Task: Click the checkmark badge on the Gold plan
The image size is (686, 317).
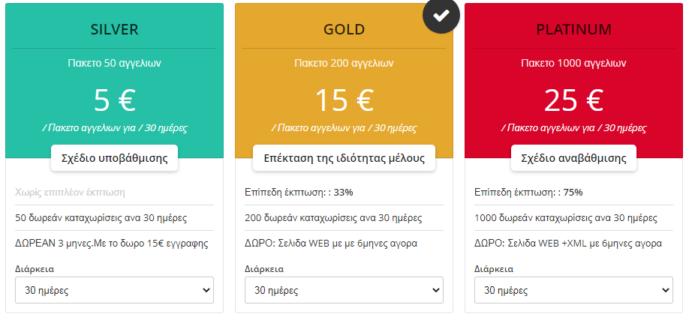Action: pyautogui.click(x=441, y=16)
